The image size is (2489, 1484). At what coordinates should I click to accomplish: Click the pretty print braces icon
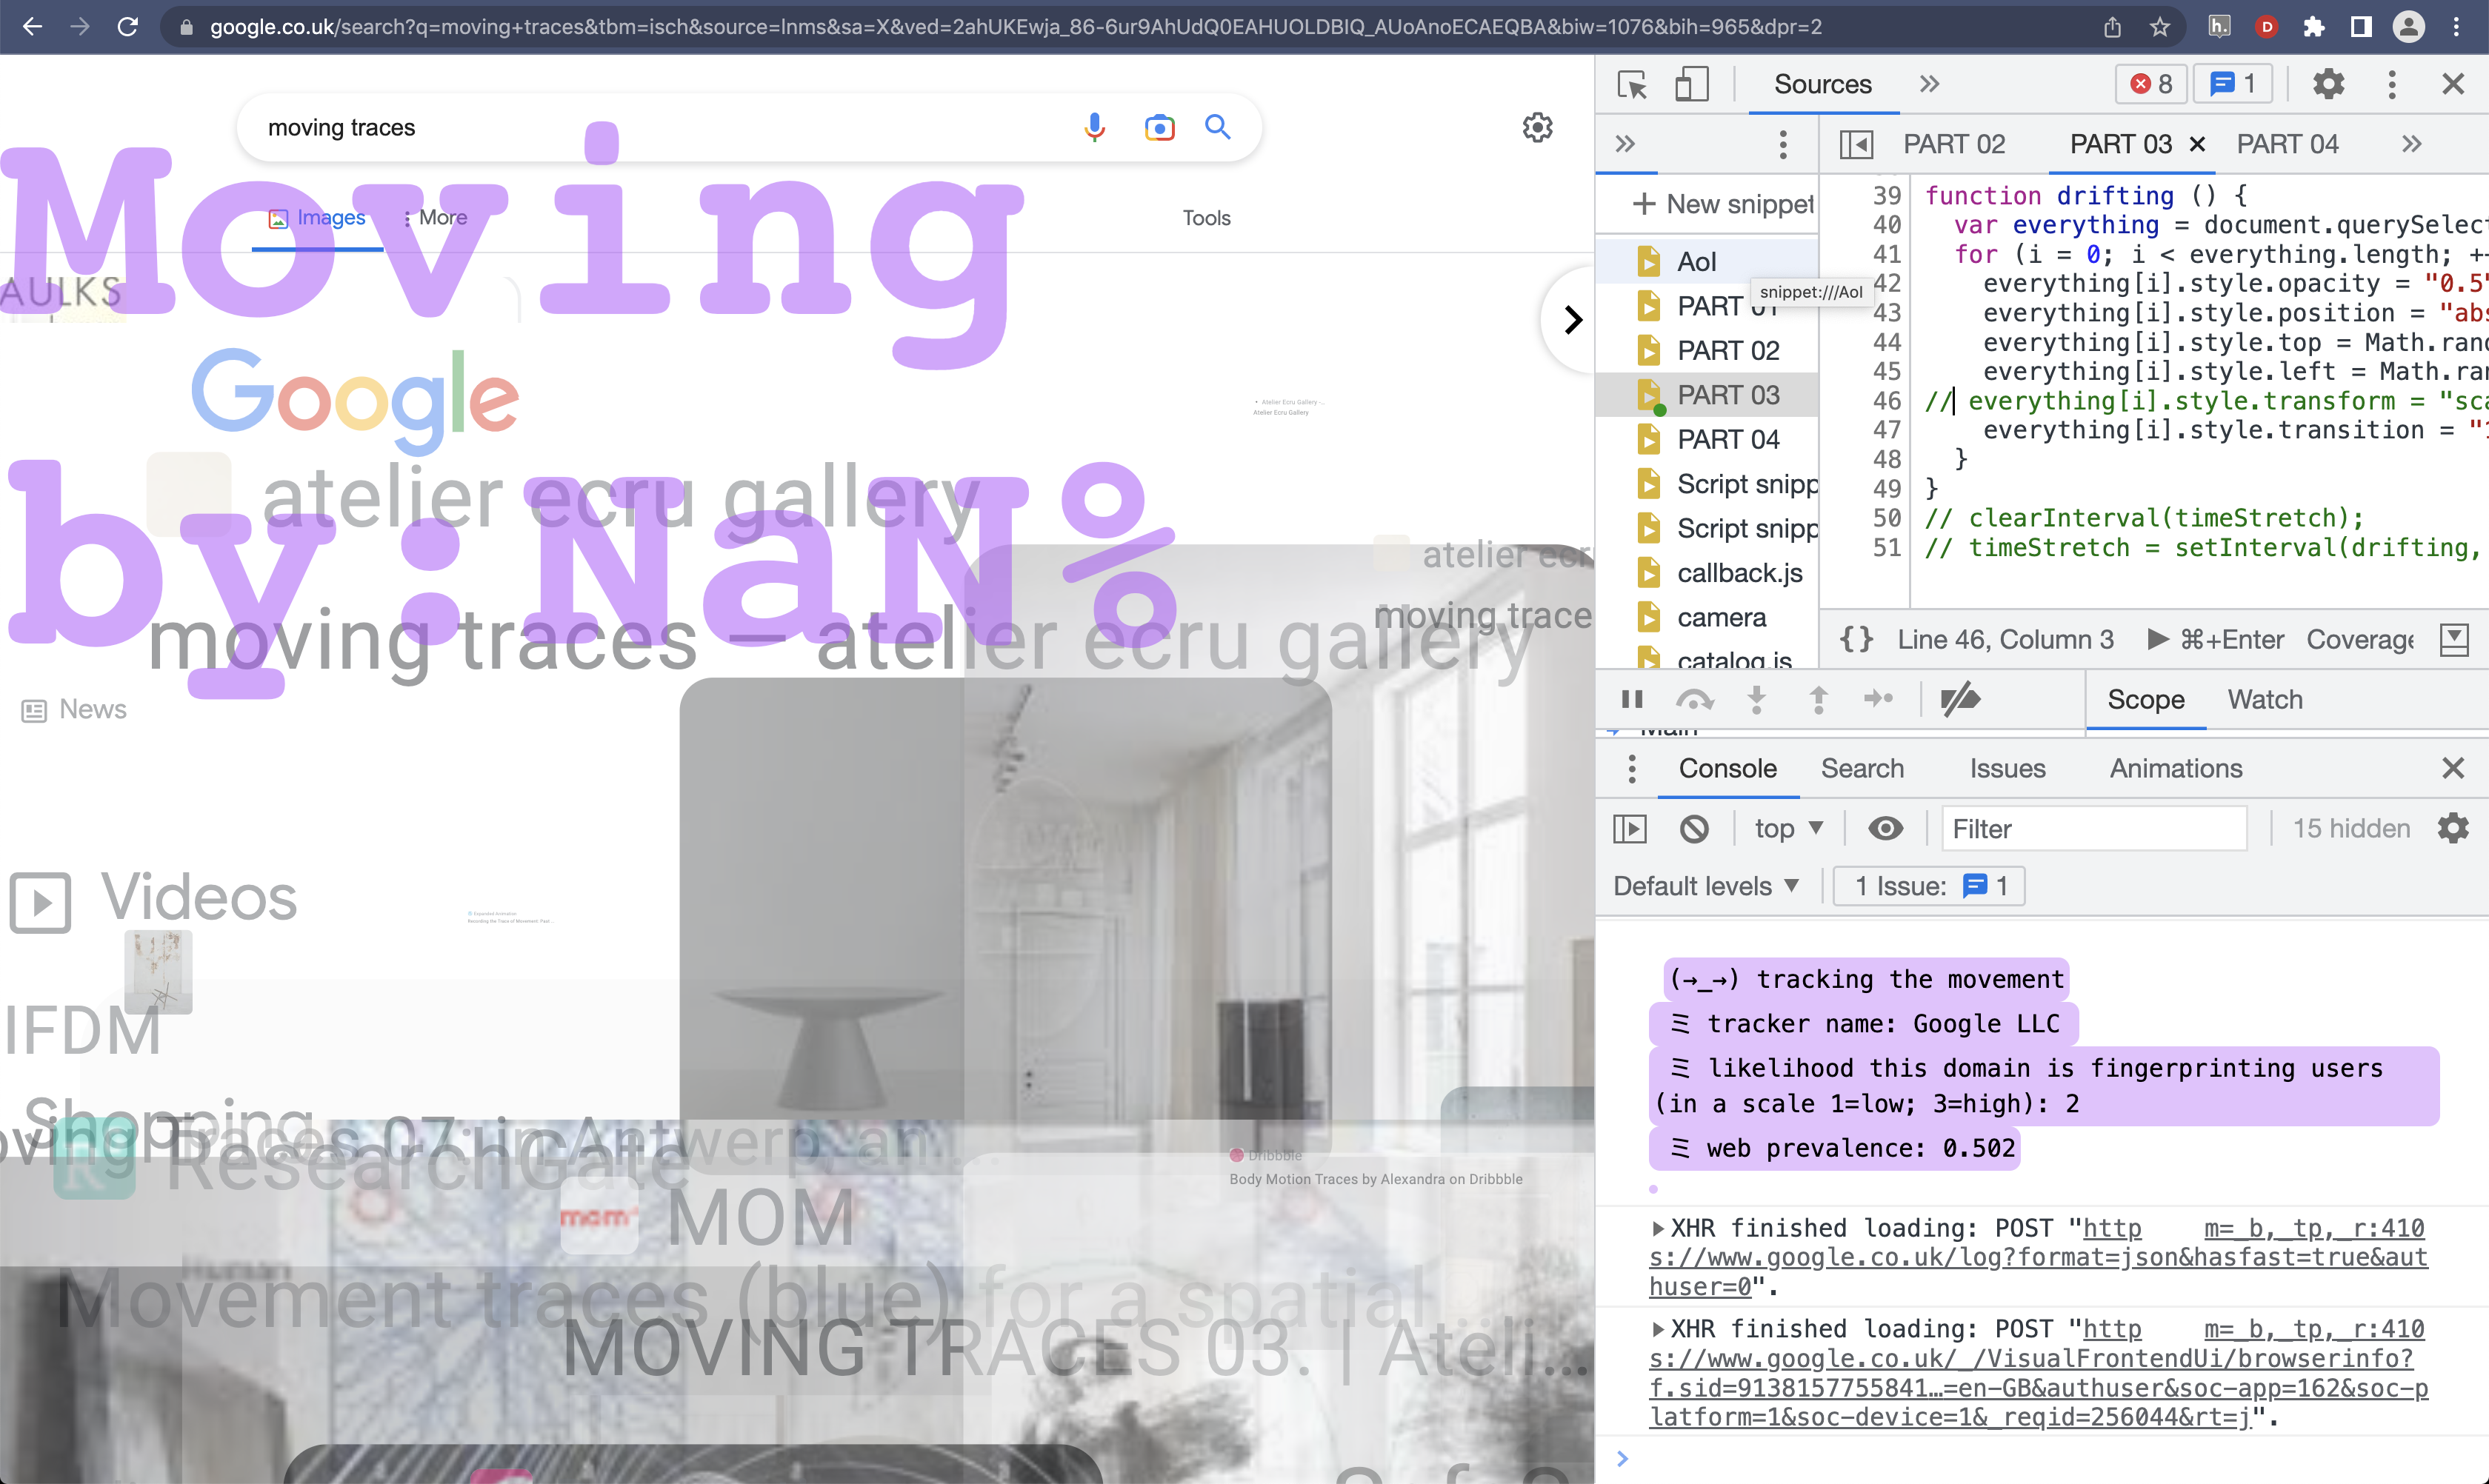coord(1856,639)
